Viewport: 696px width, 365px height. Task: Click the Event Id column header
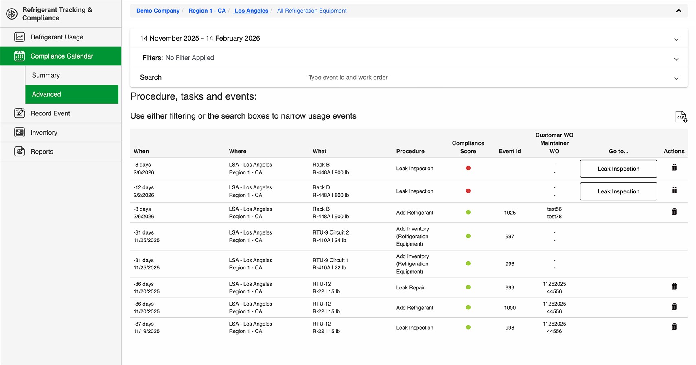pos(510,151)
